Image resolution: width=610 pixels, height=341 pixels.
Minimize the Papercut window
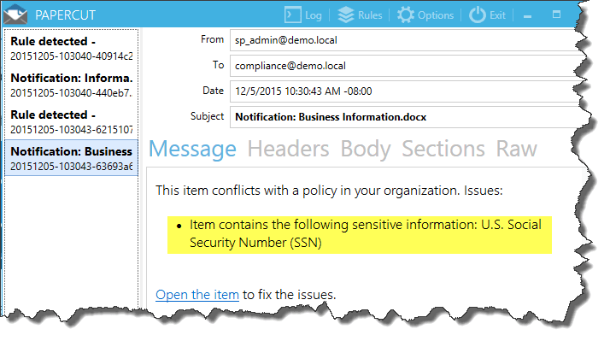click(527, 16)
